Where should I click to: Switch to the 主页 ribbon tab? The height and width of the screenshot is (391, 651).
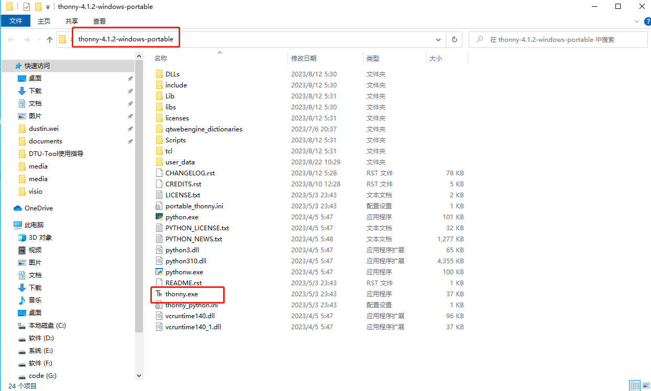click(x=44, y=21)
